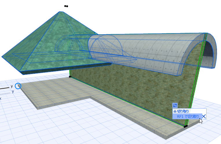
Task: Click the wall's left base corner hotspot
Action: click(70, 77)
